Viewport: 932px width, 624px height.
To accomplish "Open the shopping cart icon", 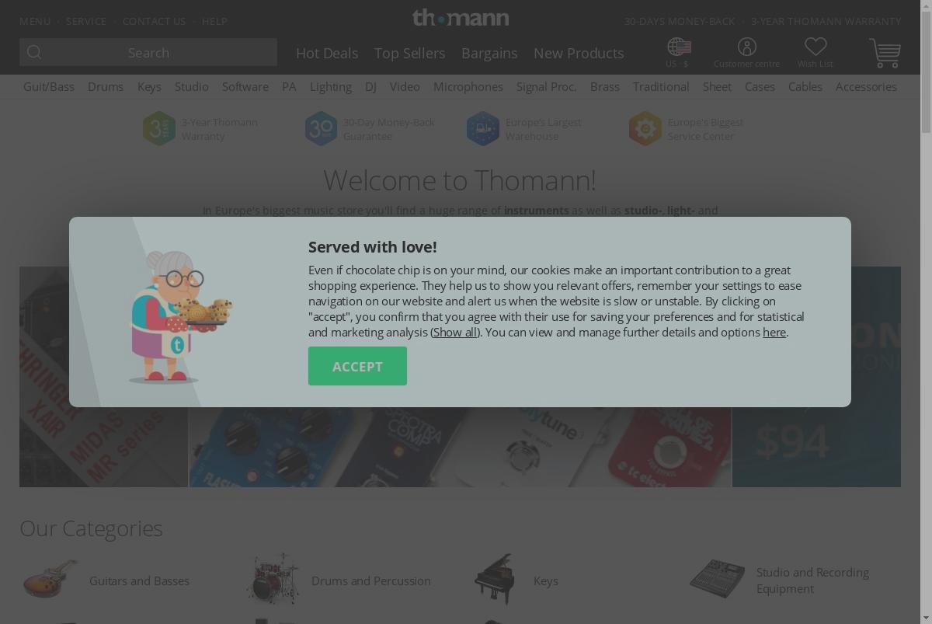I will [885, 53].
